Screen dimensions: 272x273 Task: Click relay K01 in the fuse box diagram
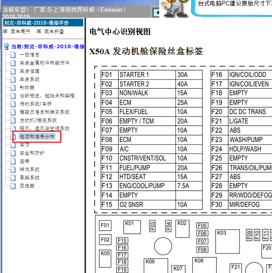[x=132, y=227]
